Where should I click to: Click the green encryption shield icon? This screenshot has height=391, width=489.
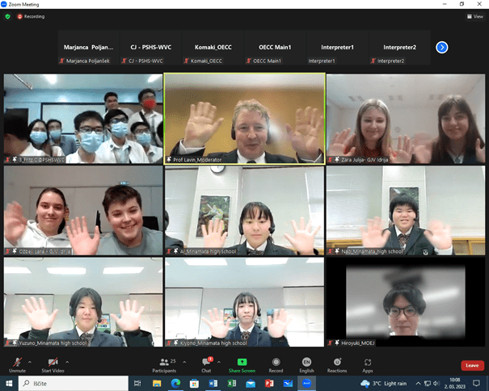[x=8, y=16]
